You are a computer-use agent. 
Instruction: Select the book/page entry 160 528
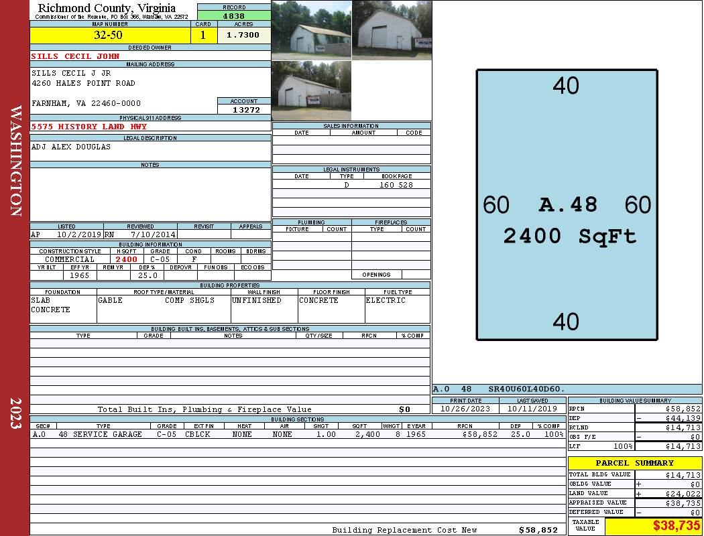(x=396, y=185)
